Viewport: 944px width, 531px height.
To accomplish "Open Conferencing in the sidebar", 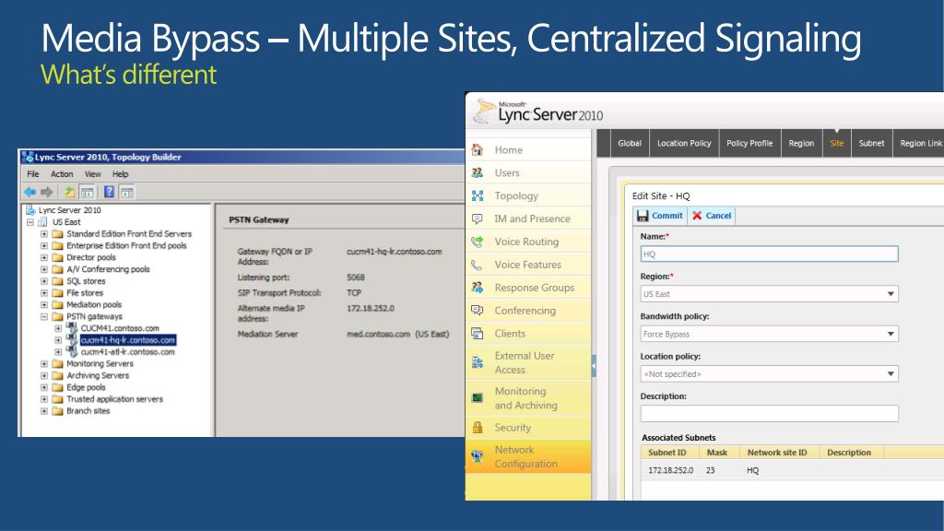I will click(x=525, y=310).
